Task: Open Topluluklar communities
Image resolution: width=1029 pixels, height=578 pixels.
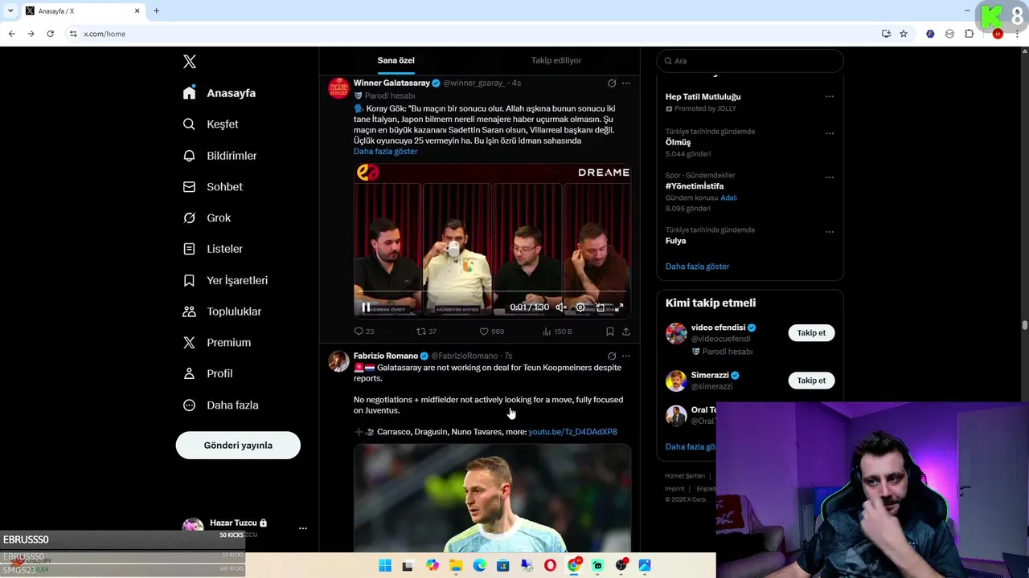Action: point(222,311)
